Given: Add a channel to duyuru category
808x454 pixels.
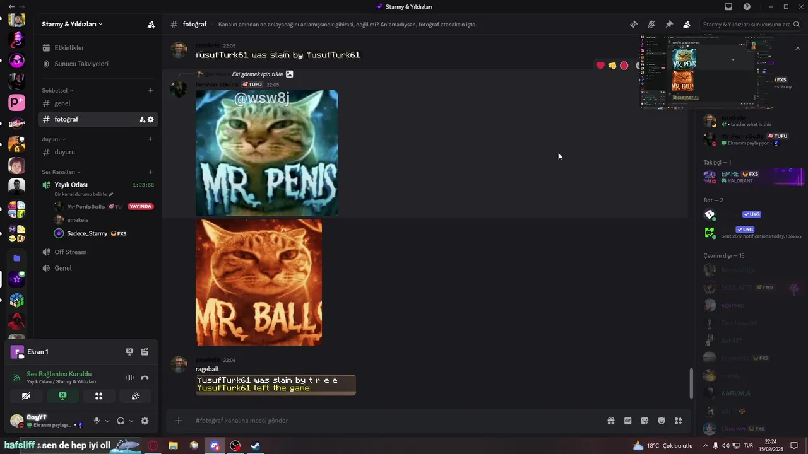Looking at the screenshot, I should 150,139.
